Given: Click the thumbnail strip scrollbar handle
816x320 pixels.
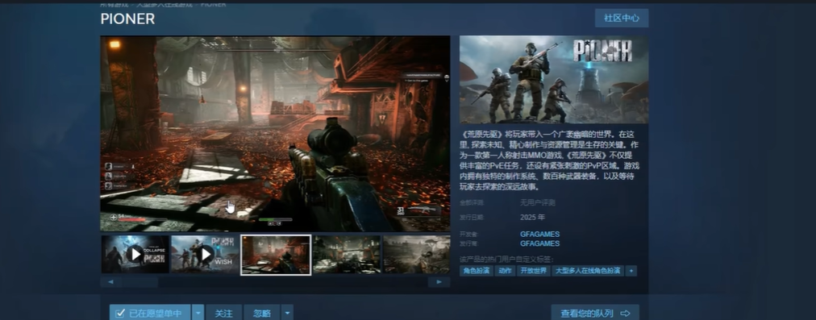Looking at the screenshot, I should tap(140, 282).
